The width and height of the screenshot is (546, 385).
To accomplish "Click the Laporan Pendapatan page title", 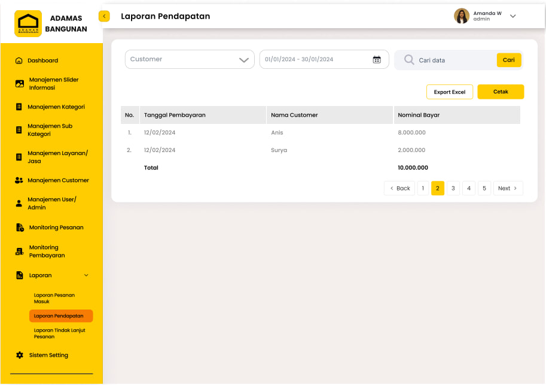I will coord(166,16).
